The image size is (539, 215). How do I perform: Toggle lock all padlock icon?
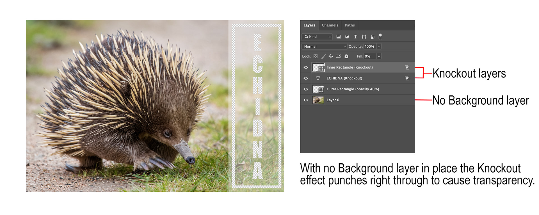click(x=346, y=56)
